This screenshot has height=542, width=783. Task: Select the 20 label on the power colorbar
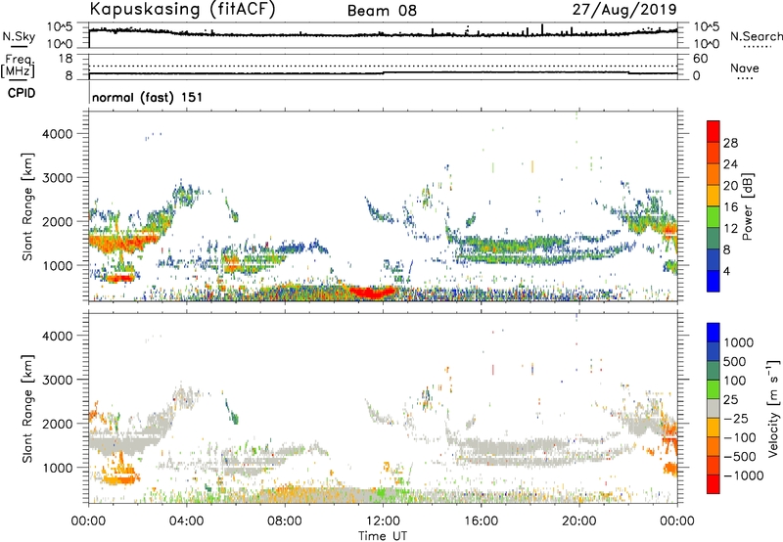click(x=730, y=186)
